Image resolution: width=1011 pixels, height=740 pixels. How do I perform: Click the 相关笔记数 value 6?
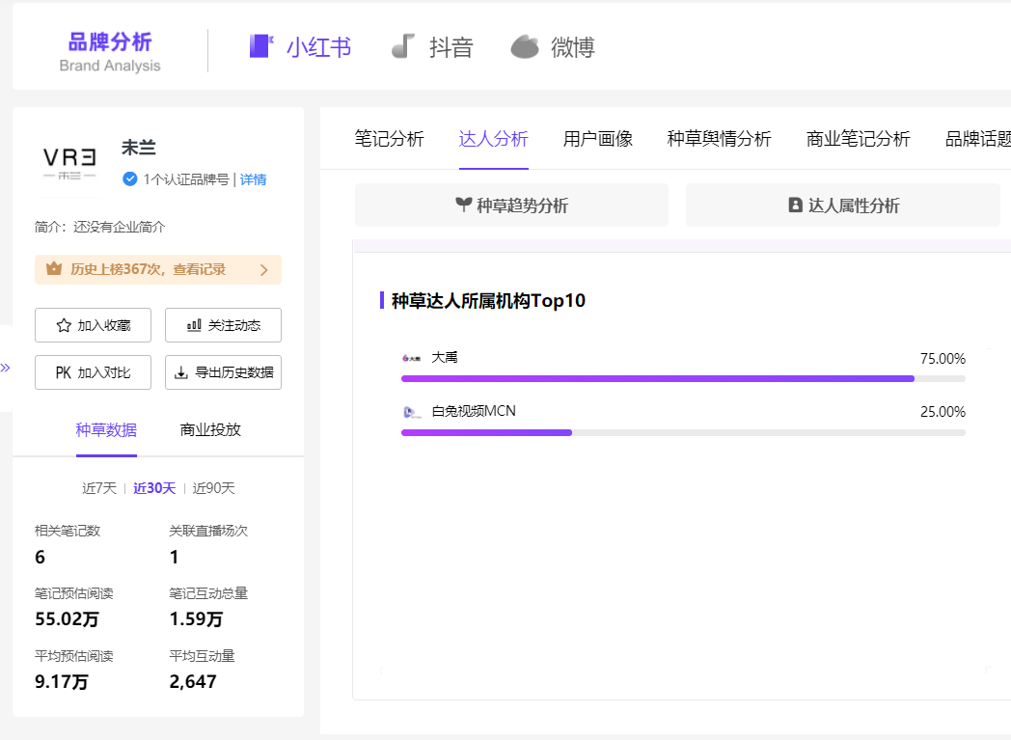[x=40, y=557]
